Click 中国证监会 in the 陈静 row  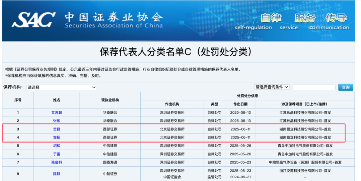pyautogui.click(x=172, y=177)
